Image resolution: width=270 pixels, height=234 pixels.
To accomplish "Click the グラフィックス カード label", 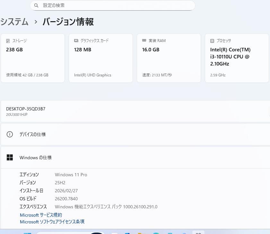I will point(94,41).
